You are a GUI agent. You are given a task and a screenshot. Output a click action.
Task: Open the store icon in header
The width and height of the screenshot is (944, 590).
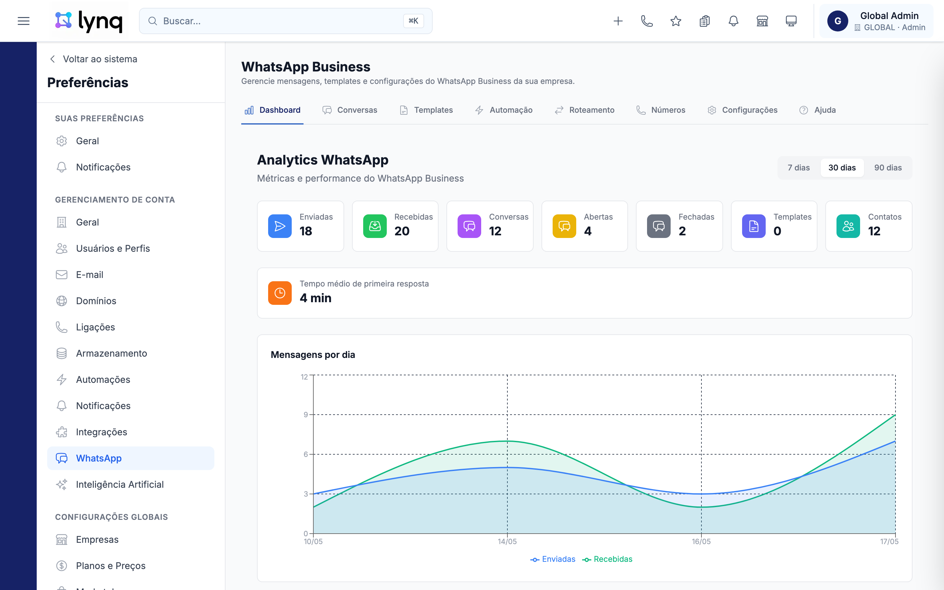pos(762,21)
